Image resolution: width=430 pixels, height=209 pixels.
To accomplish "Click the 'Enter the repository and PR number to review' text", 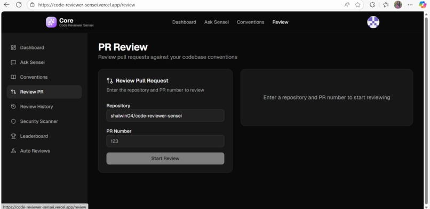I will pyautogui.click(x=155, y=90).
